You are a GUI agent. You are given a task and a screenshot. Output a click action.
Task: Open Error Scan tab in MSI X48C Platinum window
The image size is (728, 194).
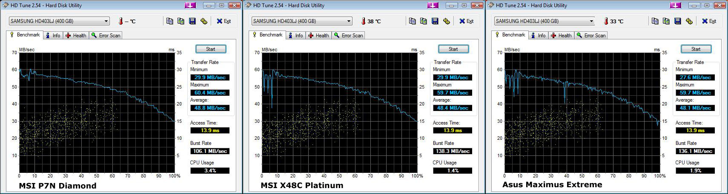349,36
